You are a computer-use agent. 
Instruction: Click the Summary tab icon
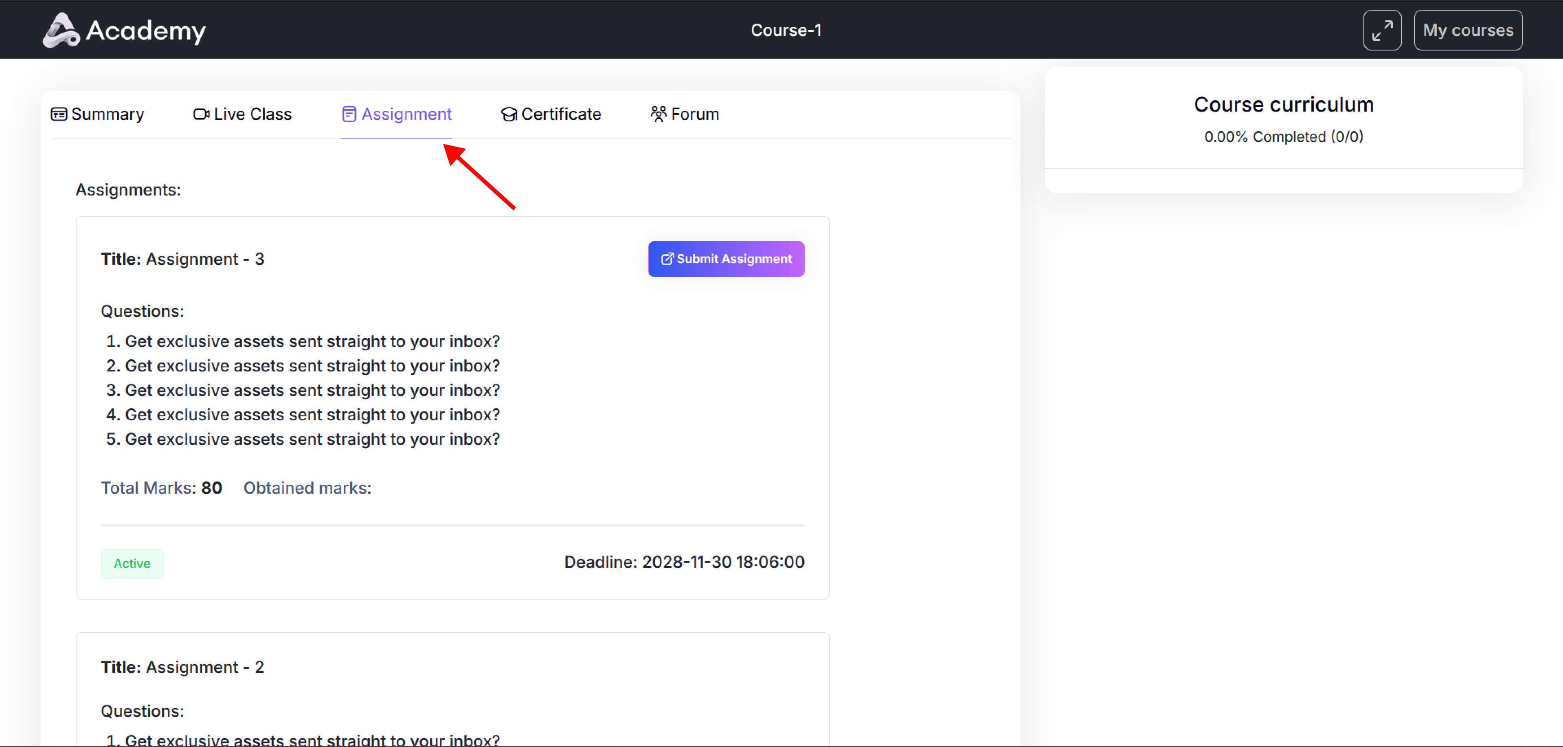click(x=59, y=114)
